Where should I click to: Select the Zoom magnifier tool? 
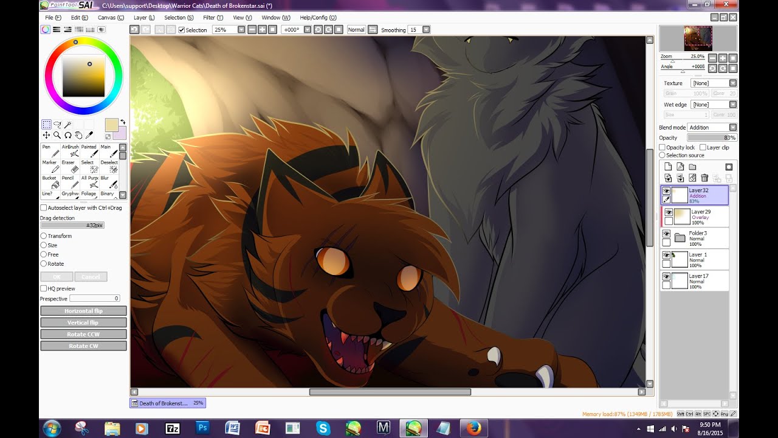(57, 135)
